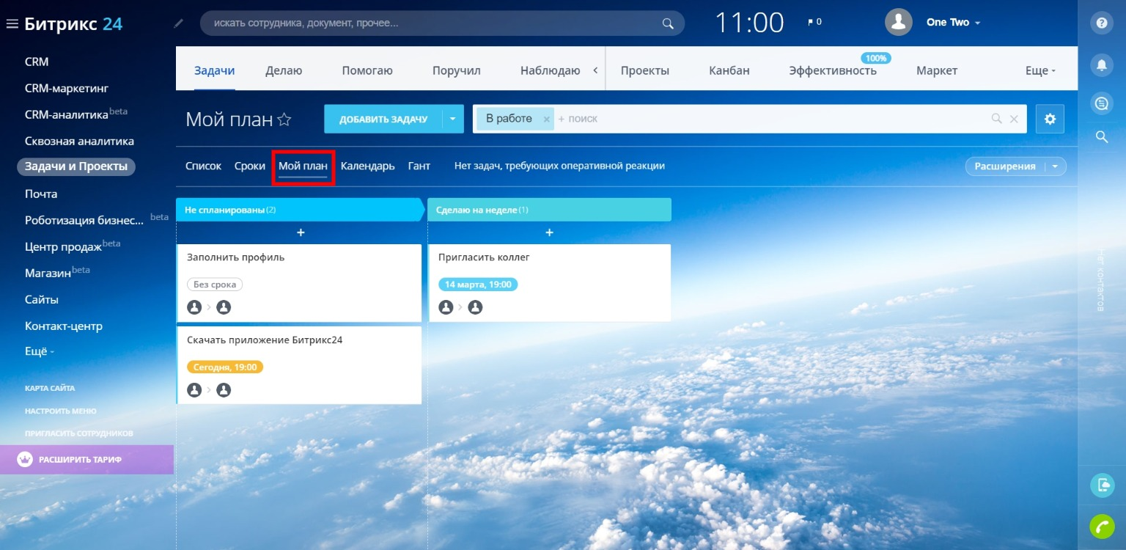
Task: Click Пригласить сотрудников link
Action: [x=79, y=433]
